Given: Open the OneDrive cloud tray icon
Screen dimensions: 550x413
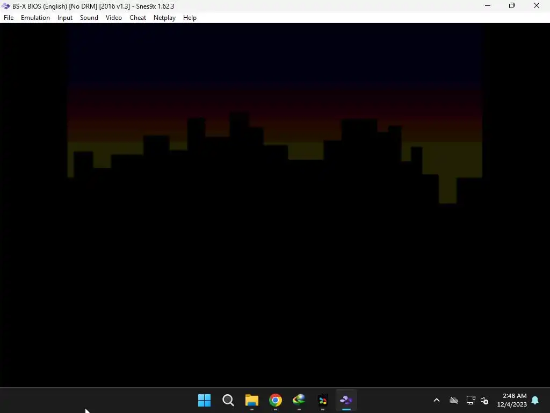Looking at the screenshot, I should pos(454,400).
